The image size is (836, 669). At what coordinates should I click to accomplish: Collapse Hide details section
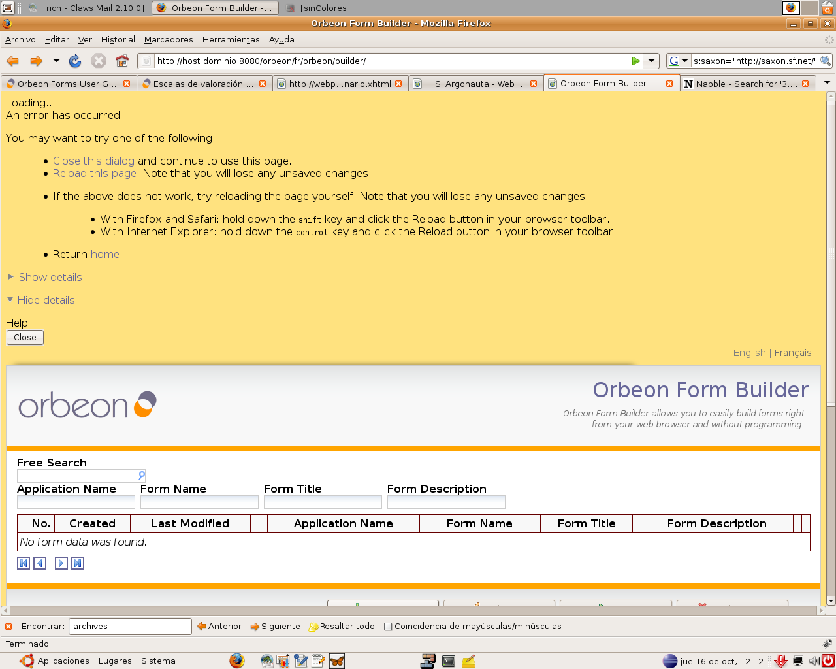pos(46,300)
